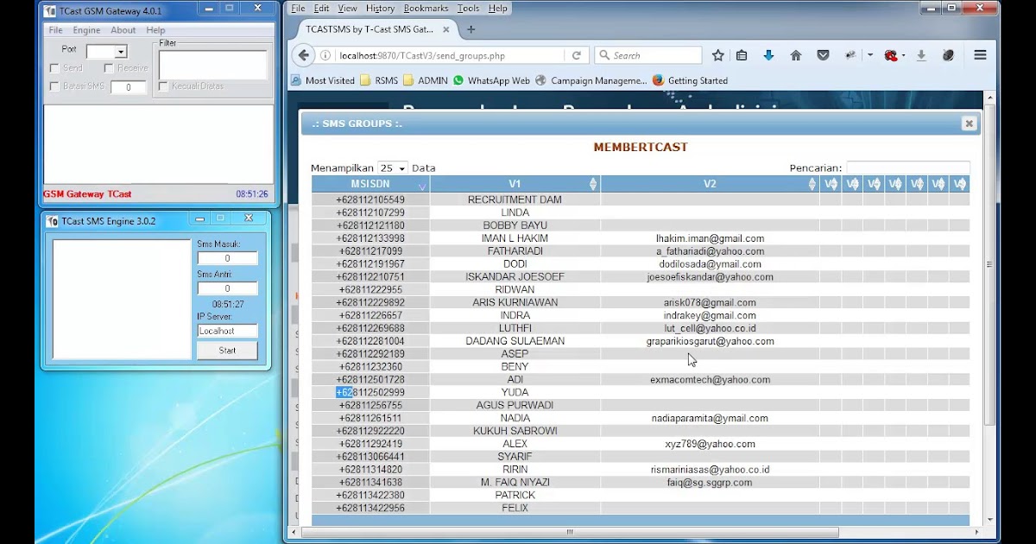Image resolution: width=1036 pixels, height=544 pixels.
Task: Sort the table by MSISDN column
Action: [370, 184]
